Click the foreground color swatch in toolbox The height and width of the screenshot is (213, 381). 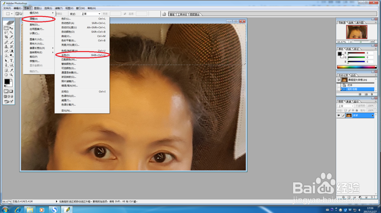point(7,81)
